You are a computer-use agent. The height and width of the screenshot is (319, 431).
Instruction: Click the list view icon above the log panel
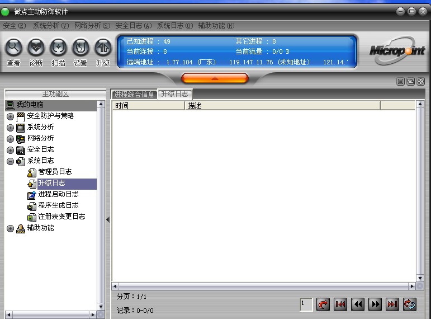400,82
